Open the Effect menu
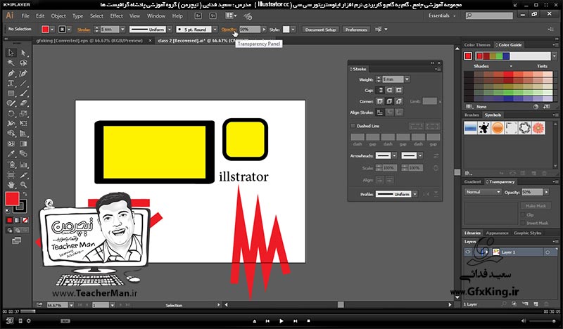Screen dimensions: 563x329 [x=116, y=15]
